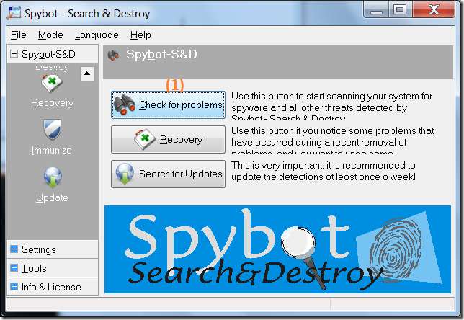Viewport: 464px width, 320px height.
Task: Click the Update globe icon in sidebar
Action: [53, 177]
